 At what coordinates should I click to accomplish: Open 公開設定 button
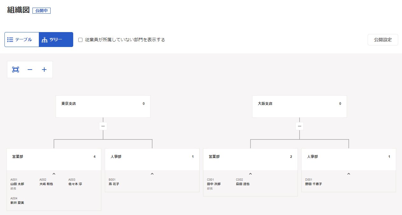coord(383,40)
